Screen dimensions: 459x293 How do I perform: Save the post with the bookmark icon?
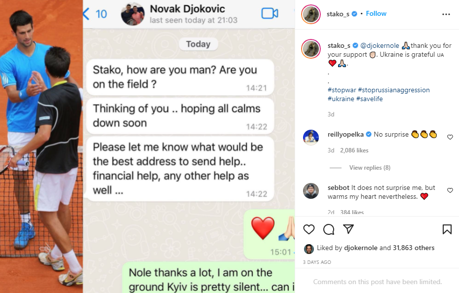click(447, 229)
